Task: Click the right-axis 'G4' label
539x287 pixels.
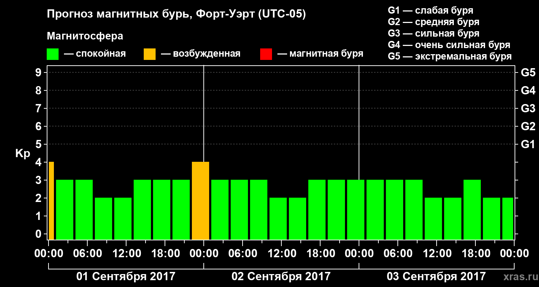Action: 528,90
